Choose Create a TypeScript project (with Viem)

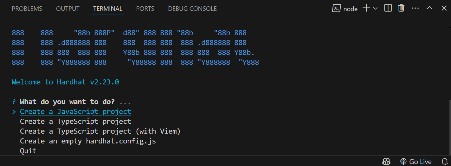pyautogui.click(x=100, y=131)
